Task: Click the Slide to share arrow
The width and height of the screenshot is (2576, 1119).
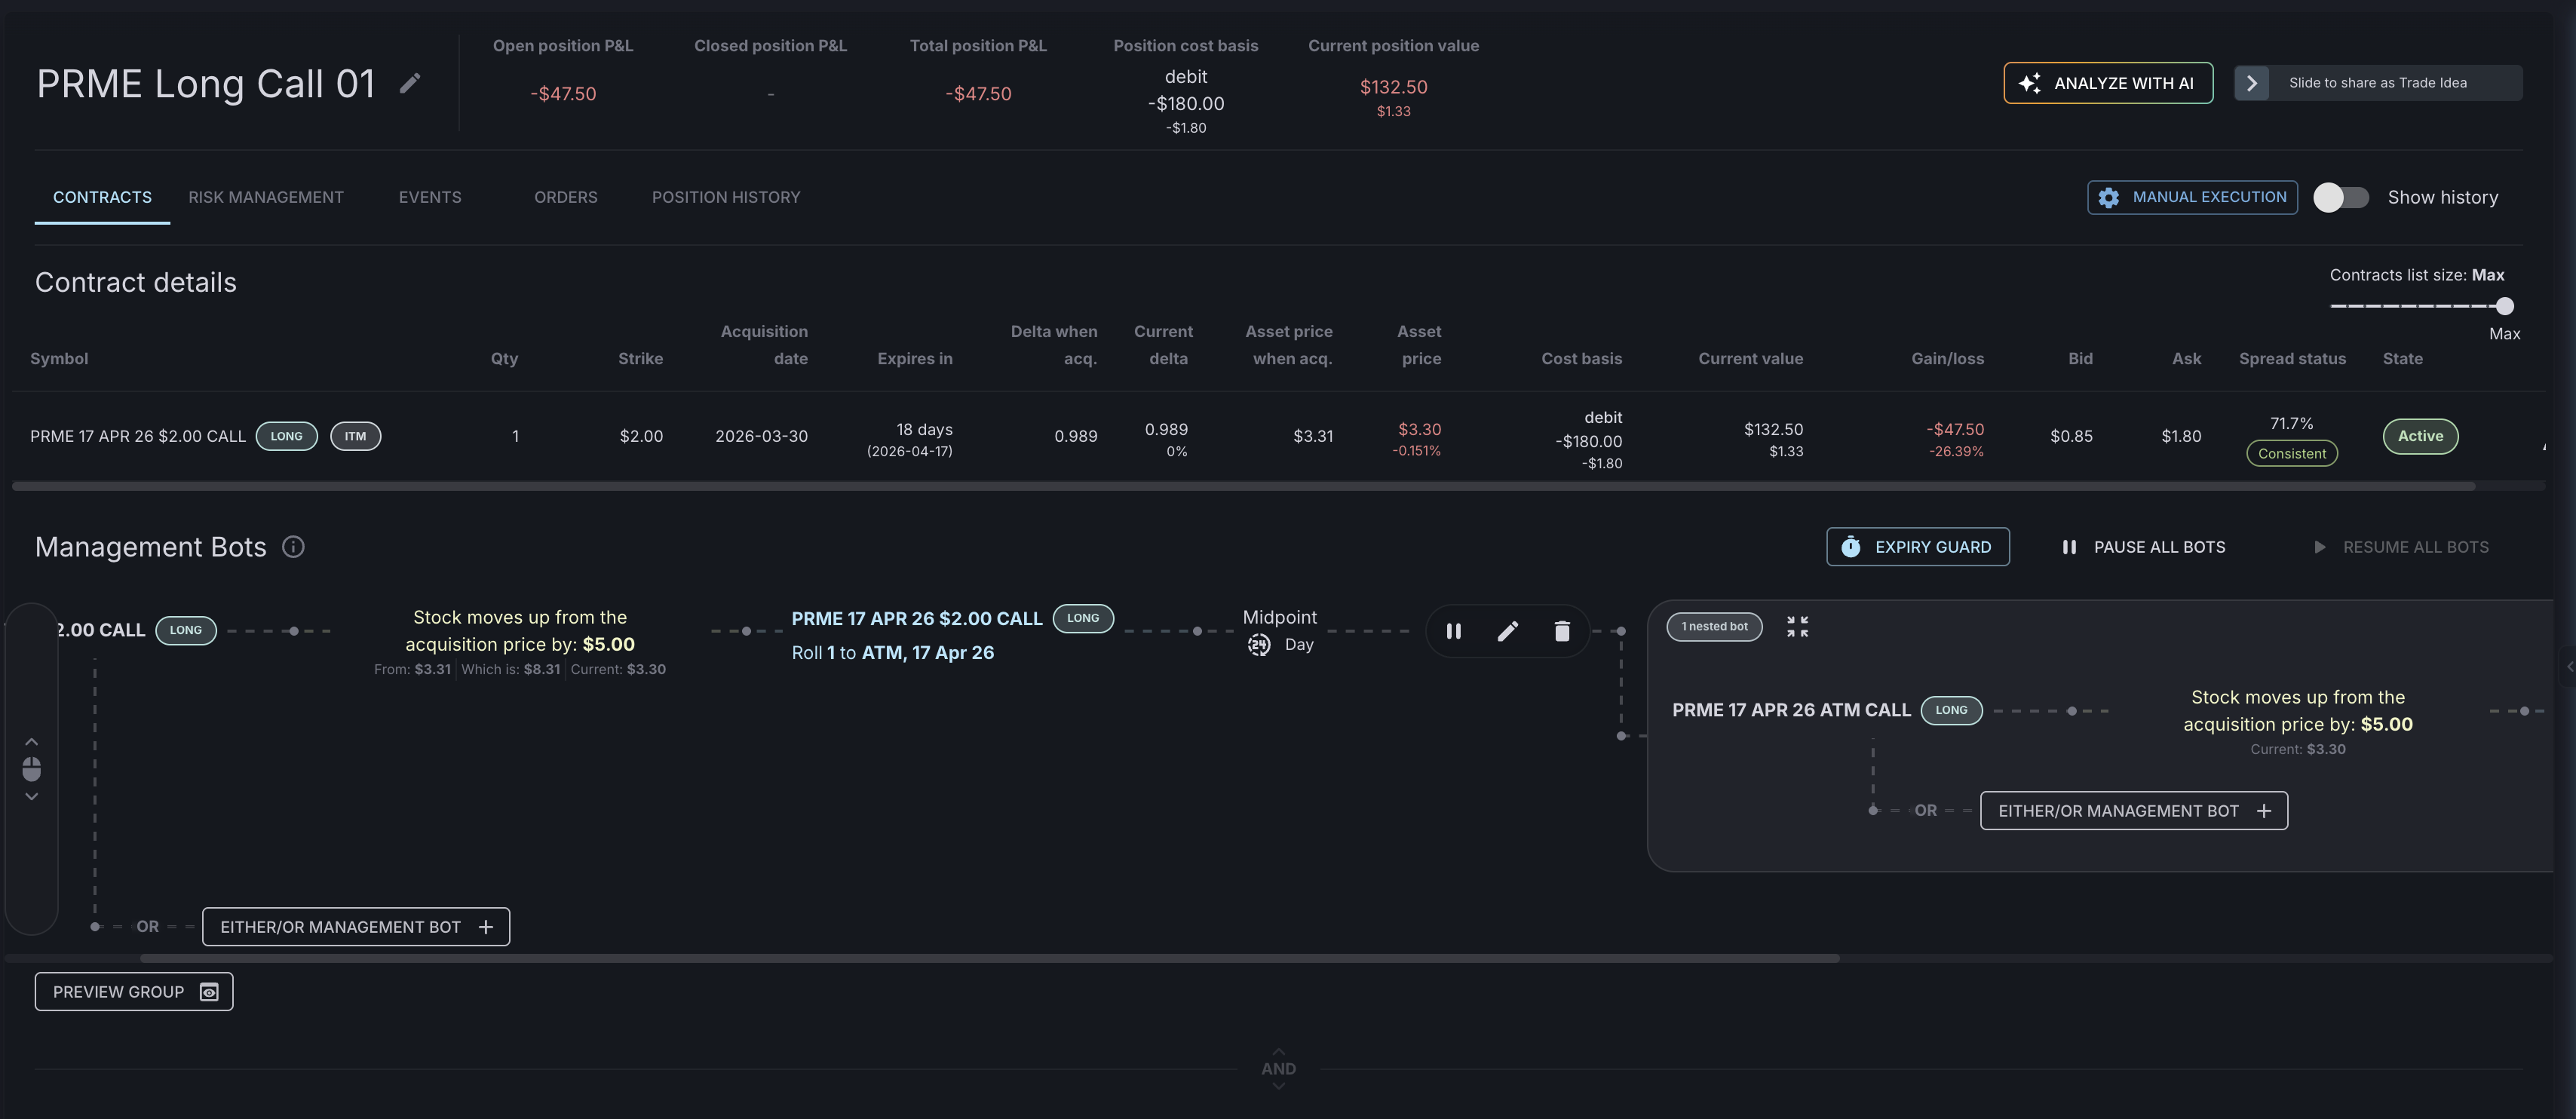Action: tap(2251, 83)
